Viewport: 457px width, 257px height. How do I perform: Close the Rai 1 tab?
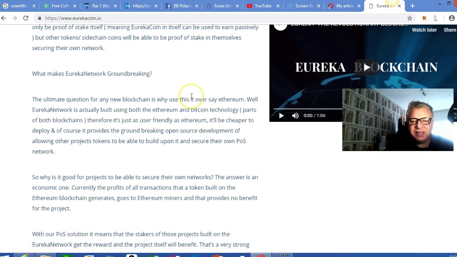(x=115, y=6)
